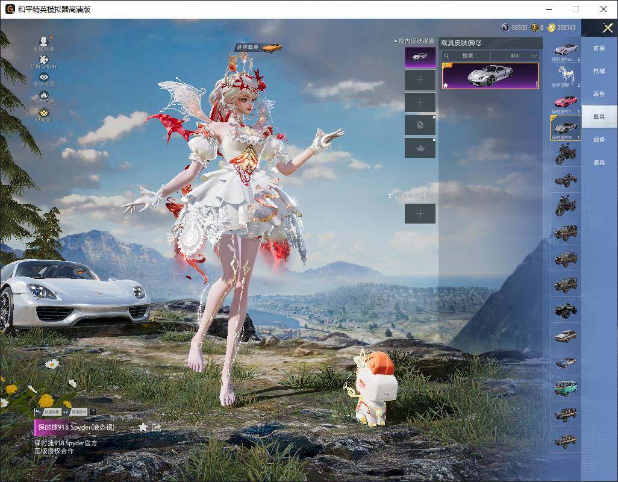Select the first olive jeep vehicle
This screenshot has width=618, height=482.
566,232
